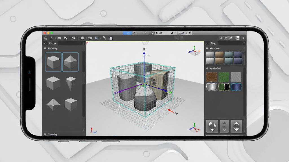Image resolution: width=289 pixels, height=162 pixels.
Task: Select the right panel's header tab
Action: click(213, 43)
